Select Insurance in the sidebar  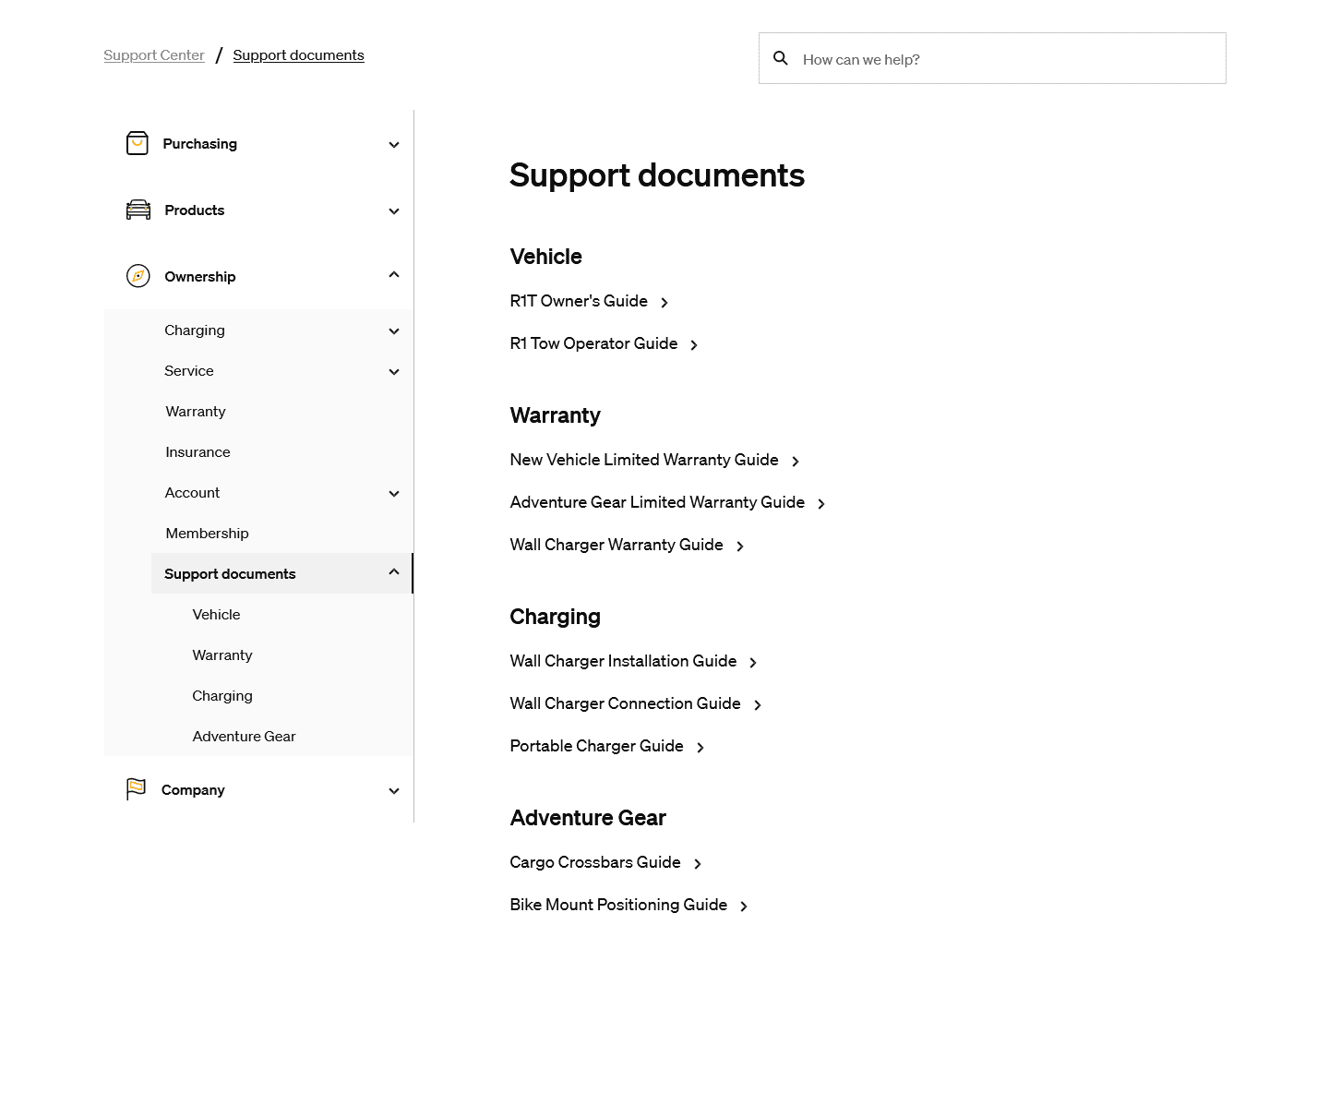click(198, 452)
